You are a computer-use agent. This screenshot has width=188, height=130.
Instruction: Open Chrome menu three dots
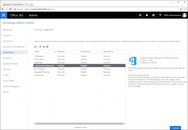(185, 9)
